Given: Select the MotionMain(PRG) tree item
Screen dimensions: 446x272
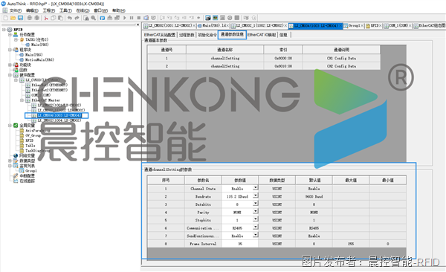Looking at the screenshot, I should (x=39, y=59).
